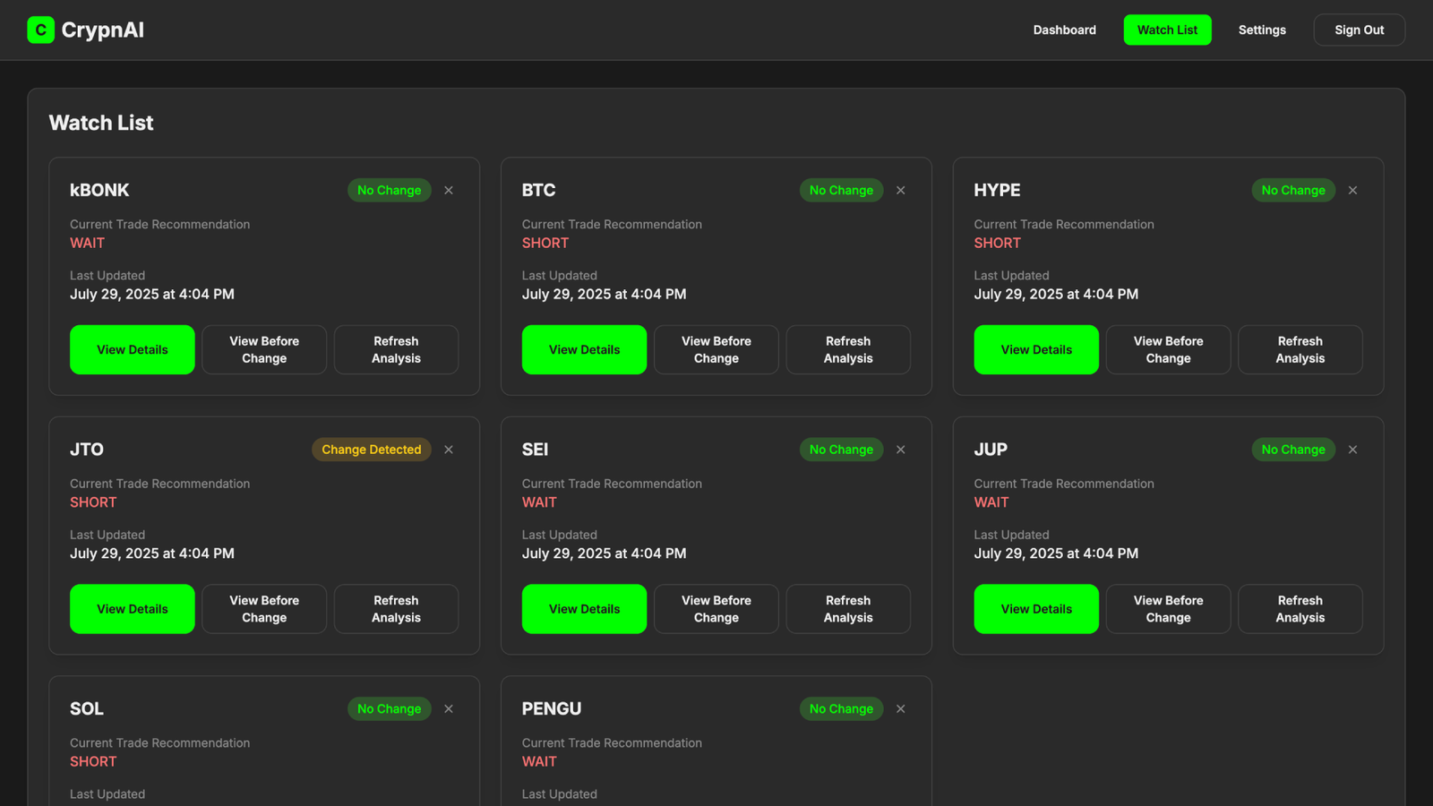Remove JUP card using its X icon
This screenshot has width=1433, height=806.
point(1353,450)
